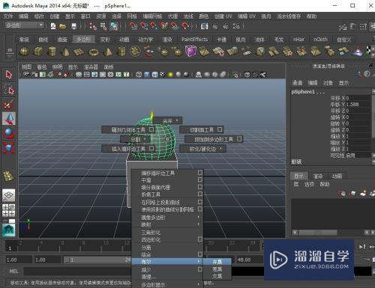Create a polygon sphere from the shelf
Viewport: 375px width, 288px height.
pyautogui.click(x=25, y=52)
